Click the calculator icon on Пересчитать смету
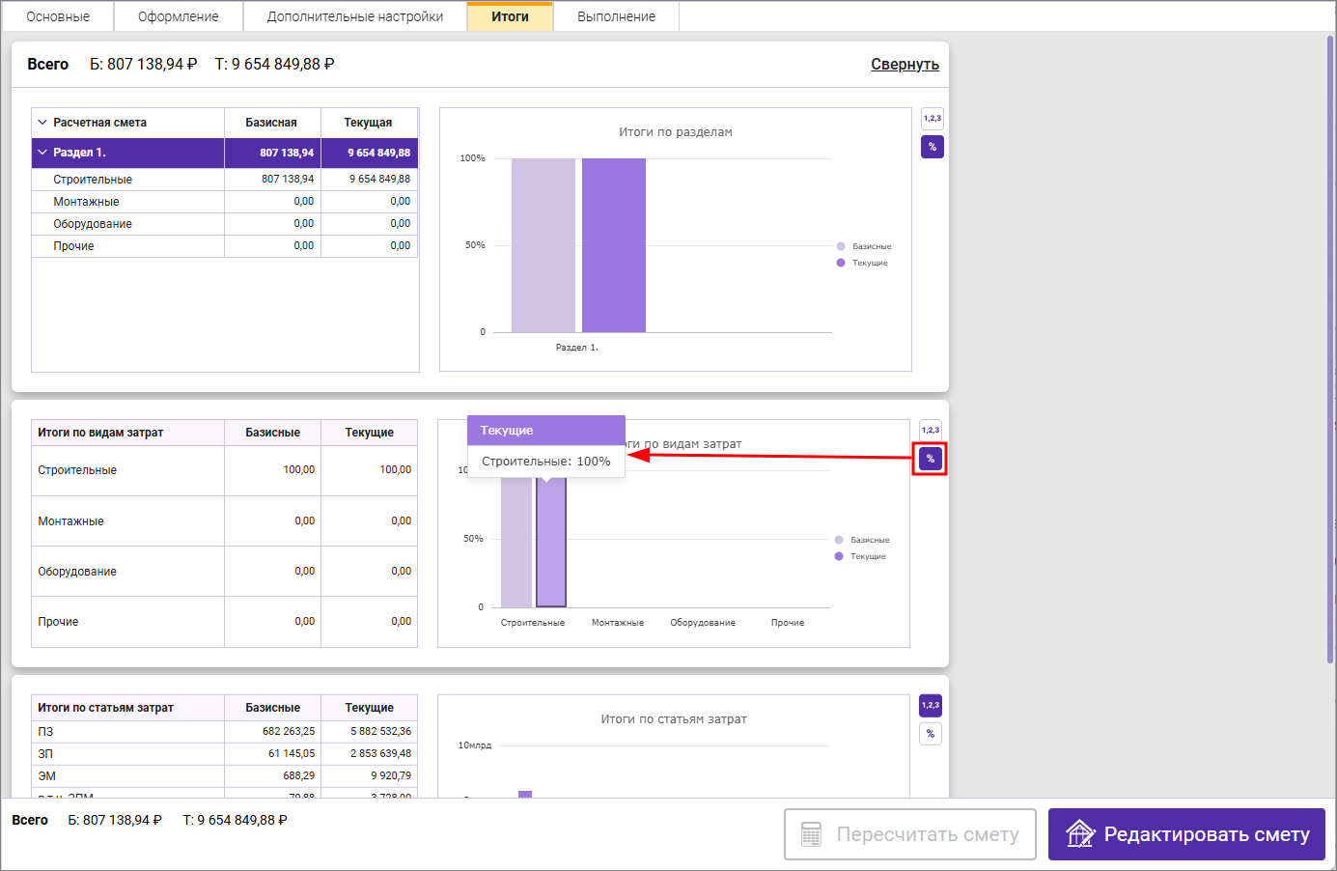The image size is (1337, 871). (811, 834)
